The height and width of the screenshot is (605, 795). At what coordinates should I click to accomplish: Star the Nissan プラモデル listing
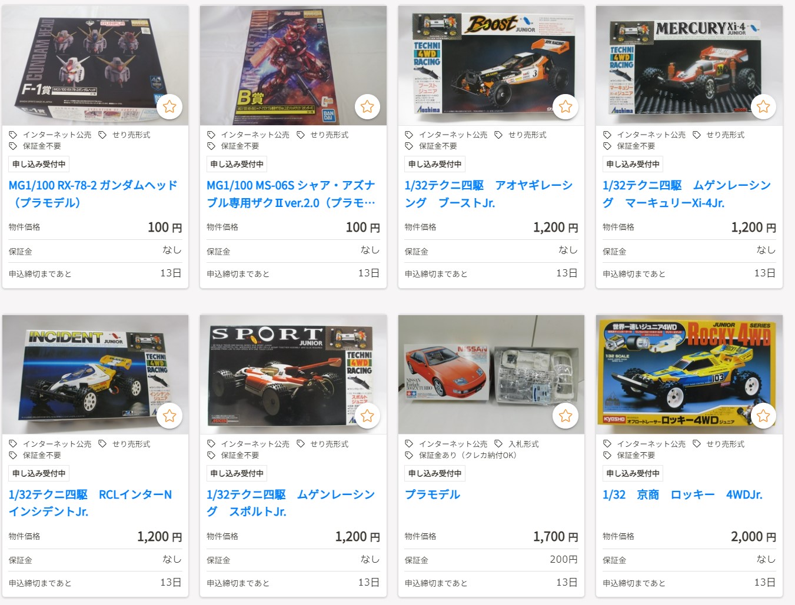[x=566, y=416]
